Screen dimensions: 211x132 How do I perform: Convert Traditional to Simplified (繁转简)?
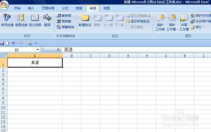point(64,16)
